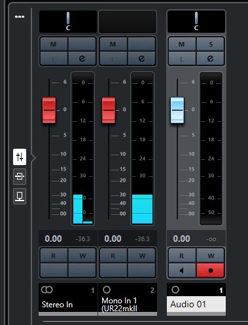Click Mono In 1 peak value -36.3
The height and width of the screenshot is (325, 248).
[x=142, y=239]
